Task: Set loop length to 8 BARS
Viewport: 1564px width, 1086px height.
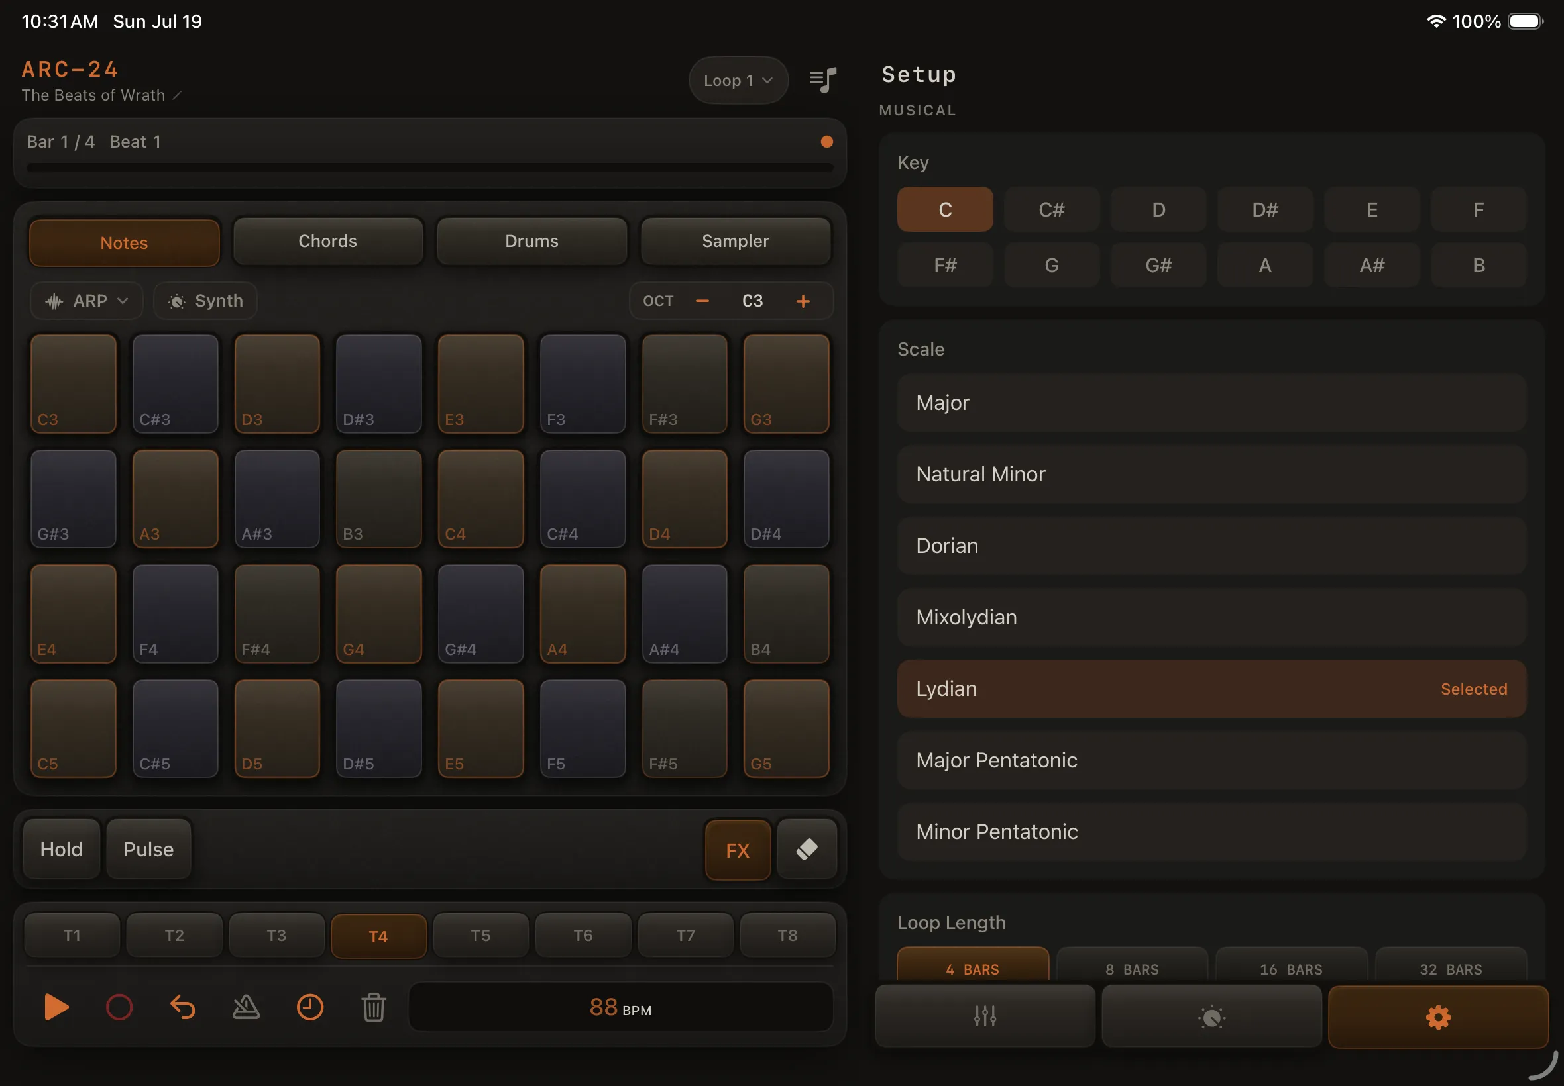Action: [x=1132, y=965]
